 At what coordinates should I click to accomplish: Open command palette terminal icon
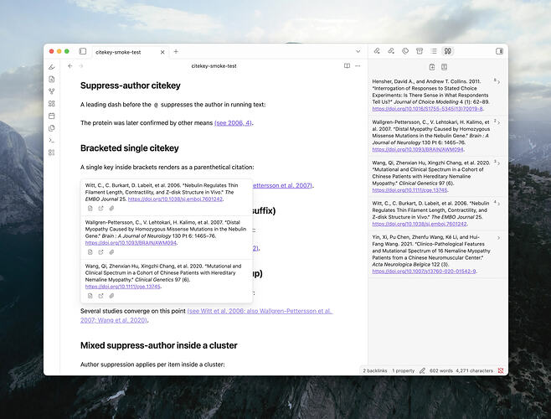point(52,141)
